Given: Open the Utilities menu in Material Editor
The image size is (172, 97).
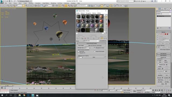Looking at the screenshot, I should 99,13.
